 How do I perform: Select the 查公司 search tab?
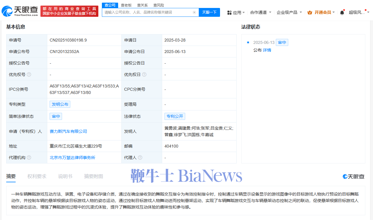110,5
